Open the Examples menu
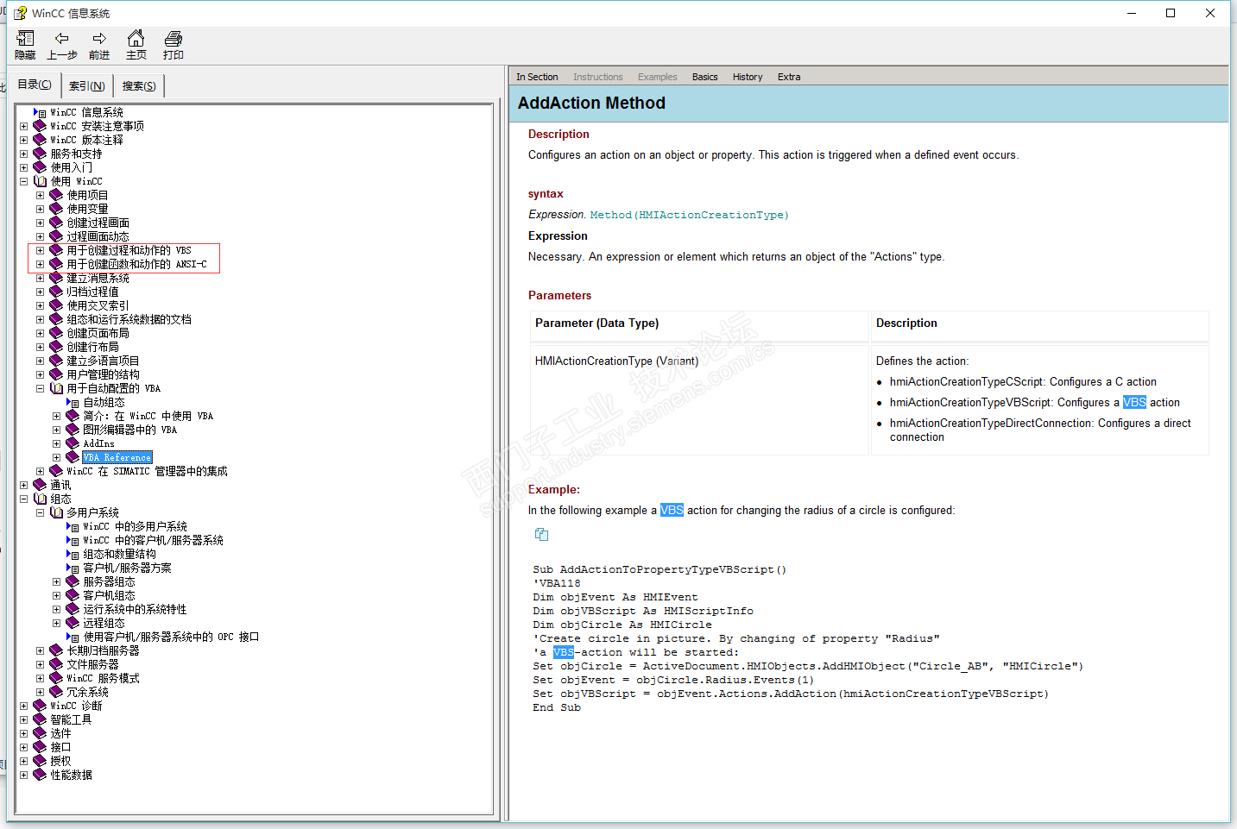The height and width of the screenshot is (829, 1237). click(657, 77)
